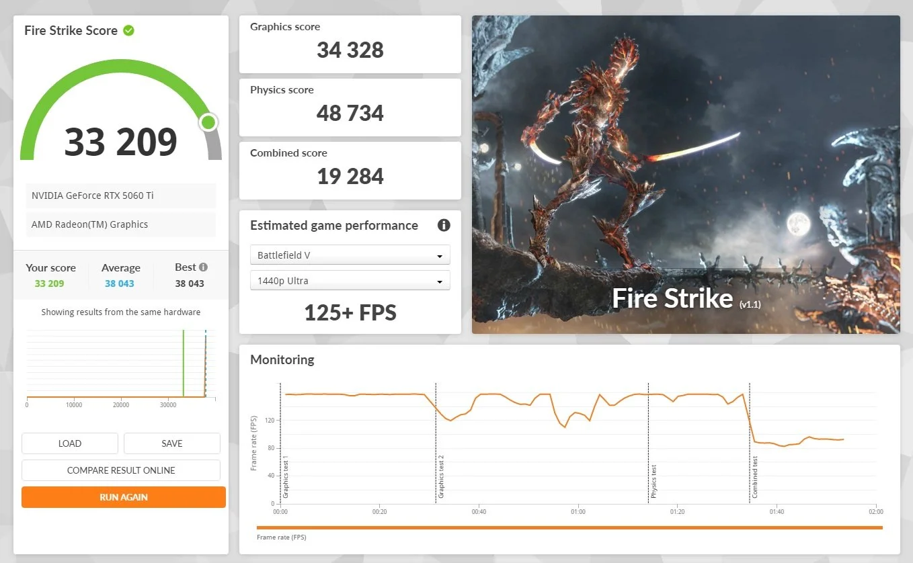Select the NVIDIA GeForce RTX 5060 Ti entry
The height and width of the screenshot is (563, 913).
(120, 195)
